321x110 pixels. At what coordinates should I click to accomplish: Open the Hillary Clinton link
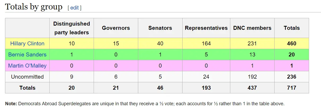[27, 44]
